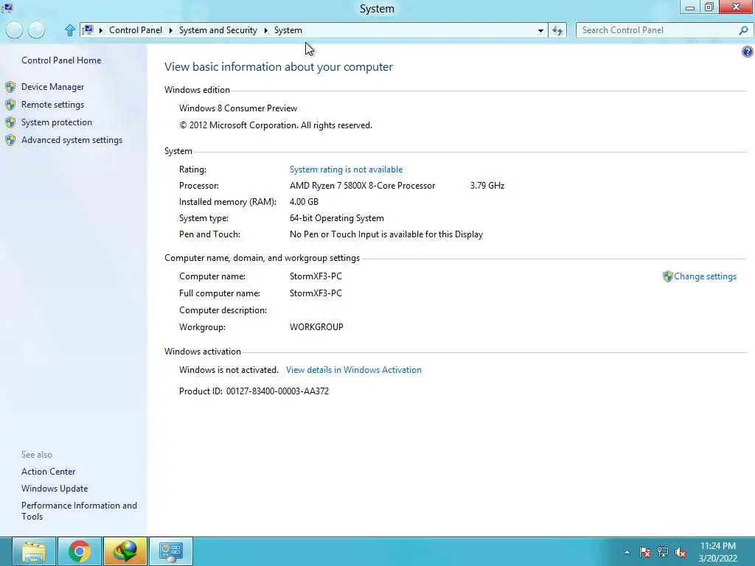Click the 'Windows is not activated.' text

pos(229,370)
